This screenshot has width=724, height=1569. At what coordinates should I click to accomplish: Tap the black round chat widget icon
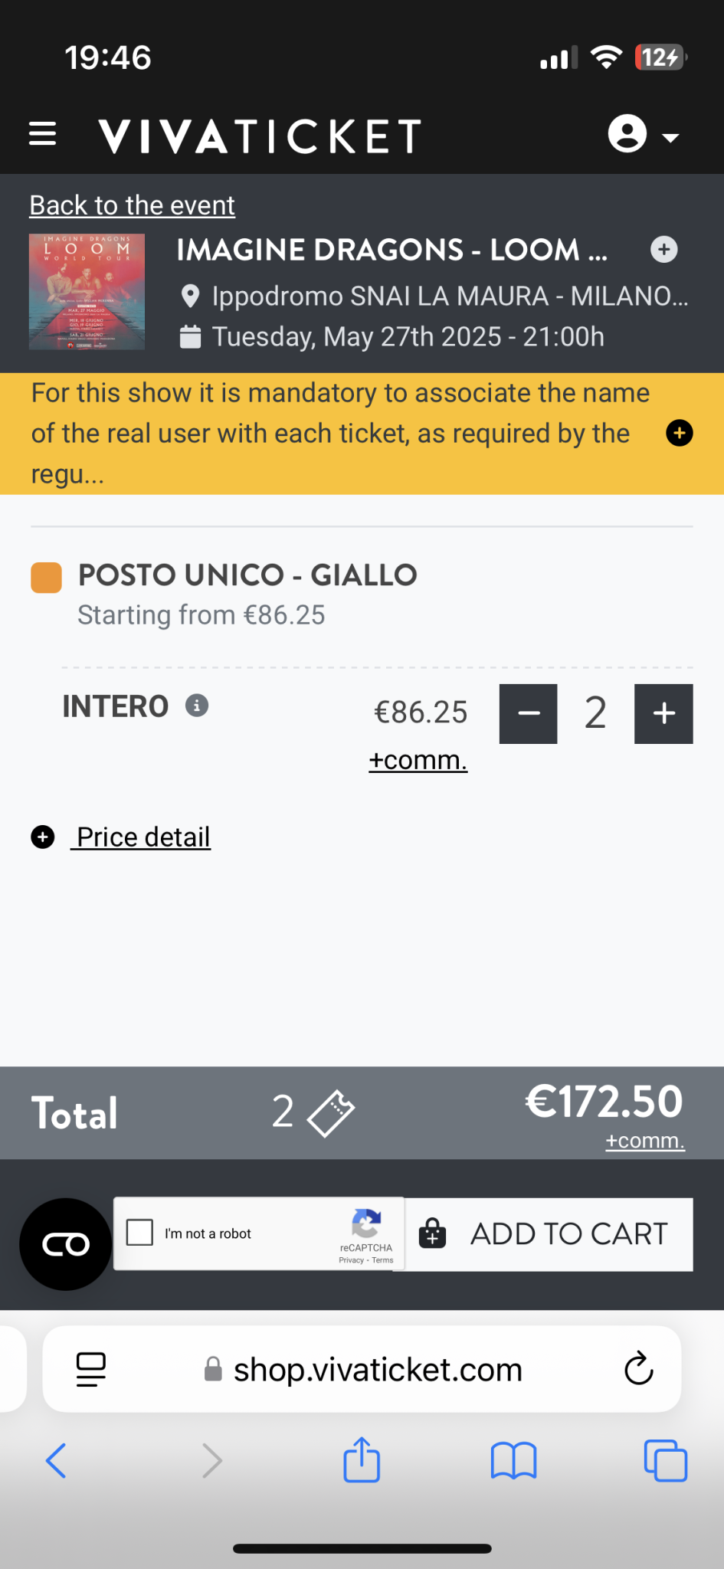(x=66, y=1244)
